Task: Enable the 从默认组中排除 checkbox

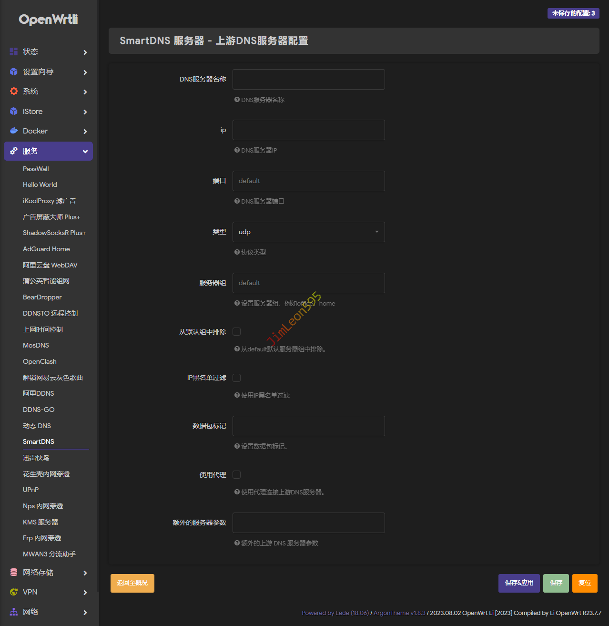Action: (x=237, y=331)
